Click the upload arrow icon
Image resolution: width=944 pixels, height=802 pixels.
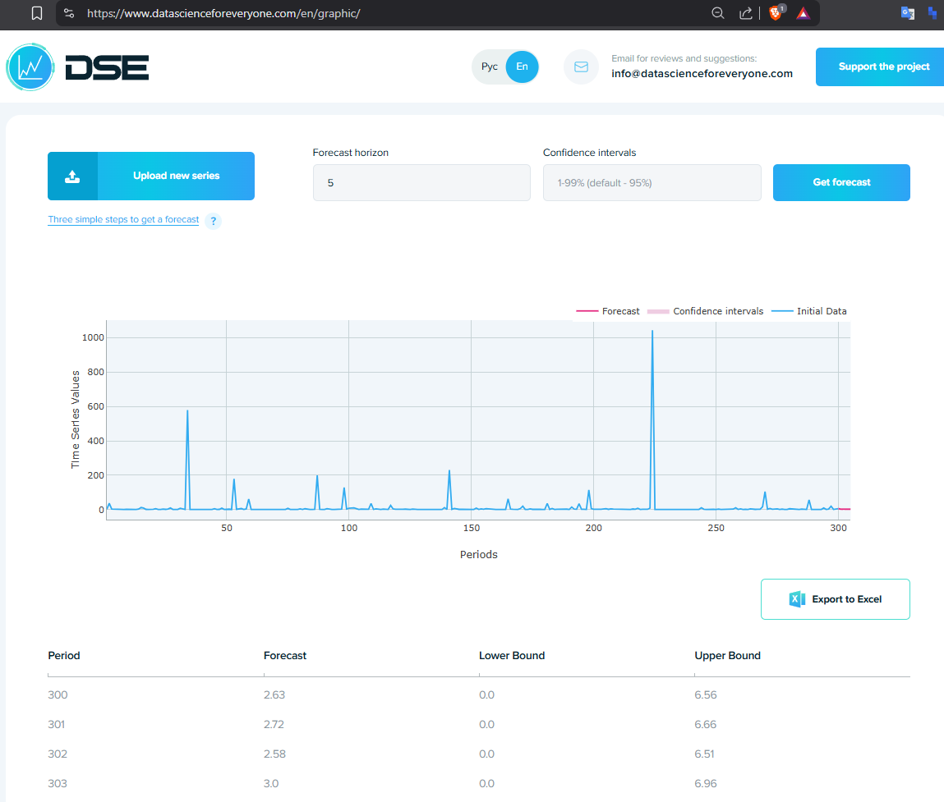pos(72,176)
